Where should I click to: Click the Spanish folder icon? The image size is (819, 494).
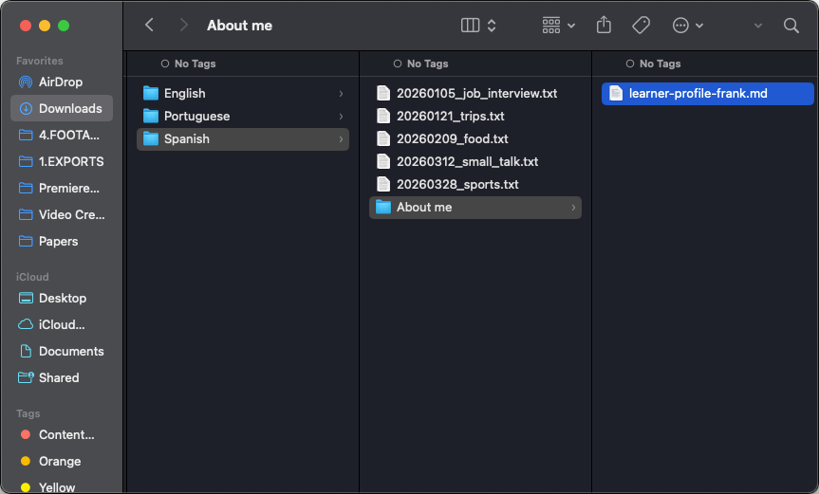coord(151,138)
